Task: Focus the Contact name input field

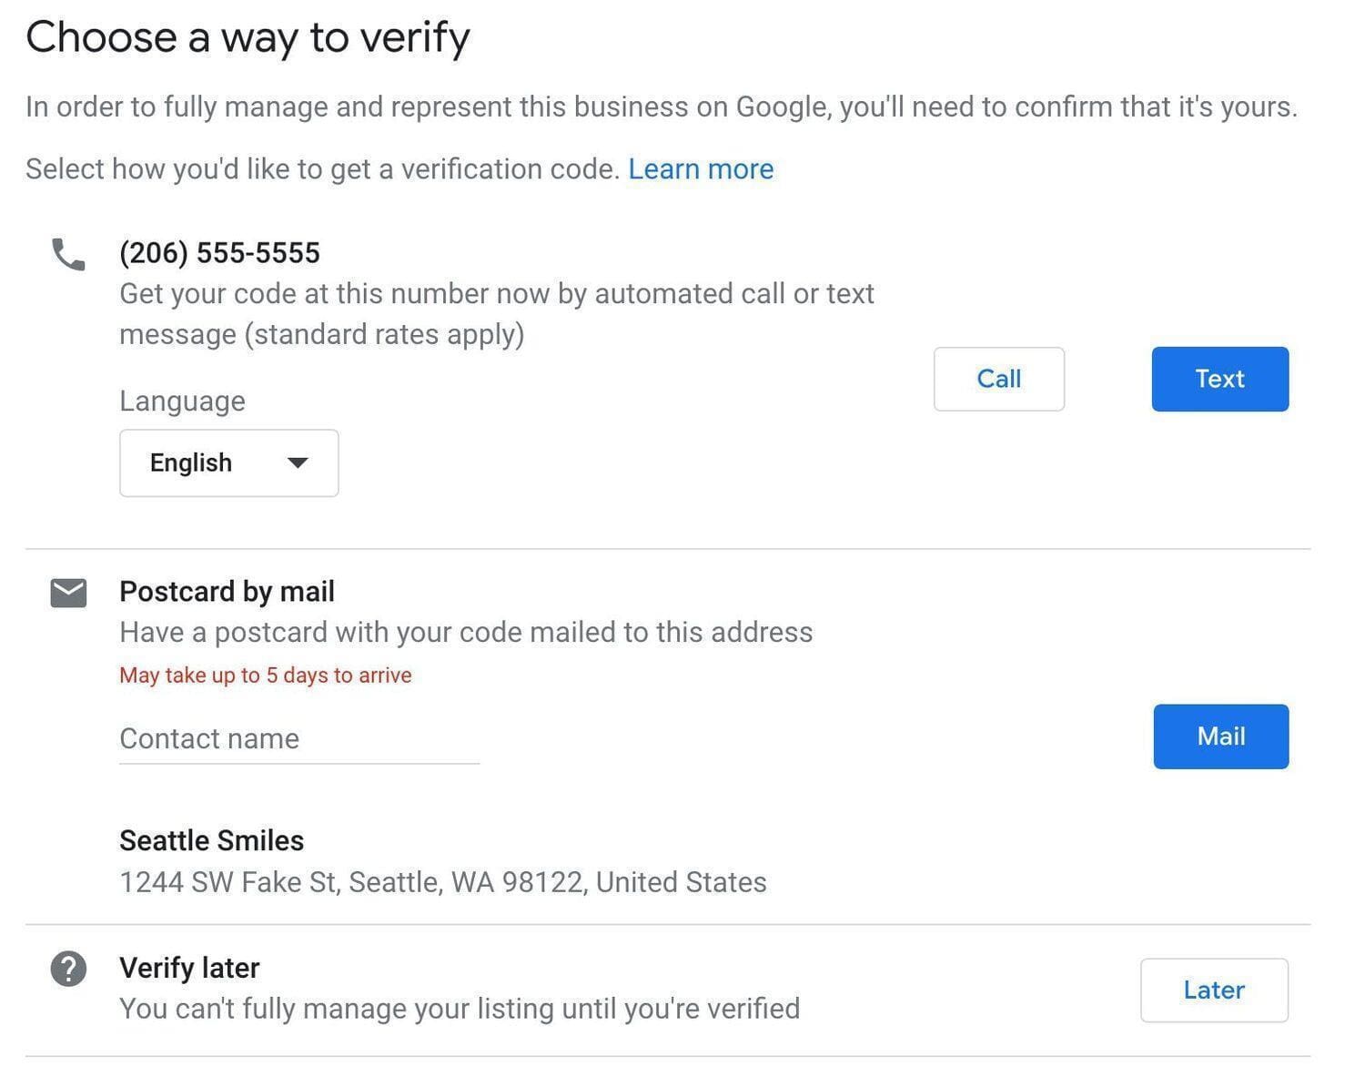Action: click(298, 739)
